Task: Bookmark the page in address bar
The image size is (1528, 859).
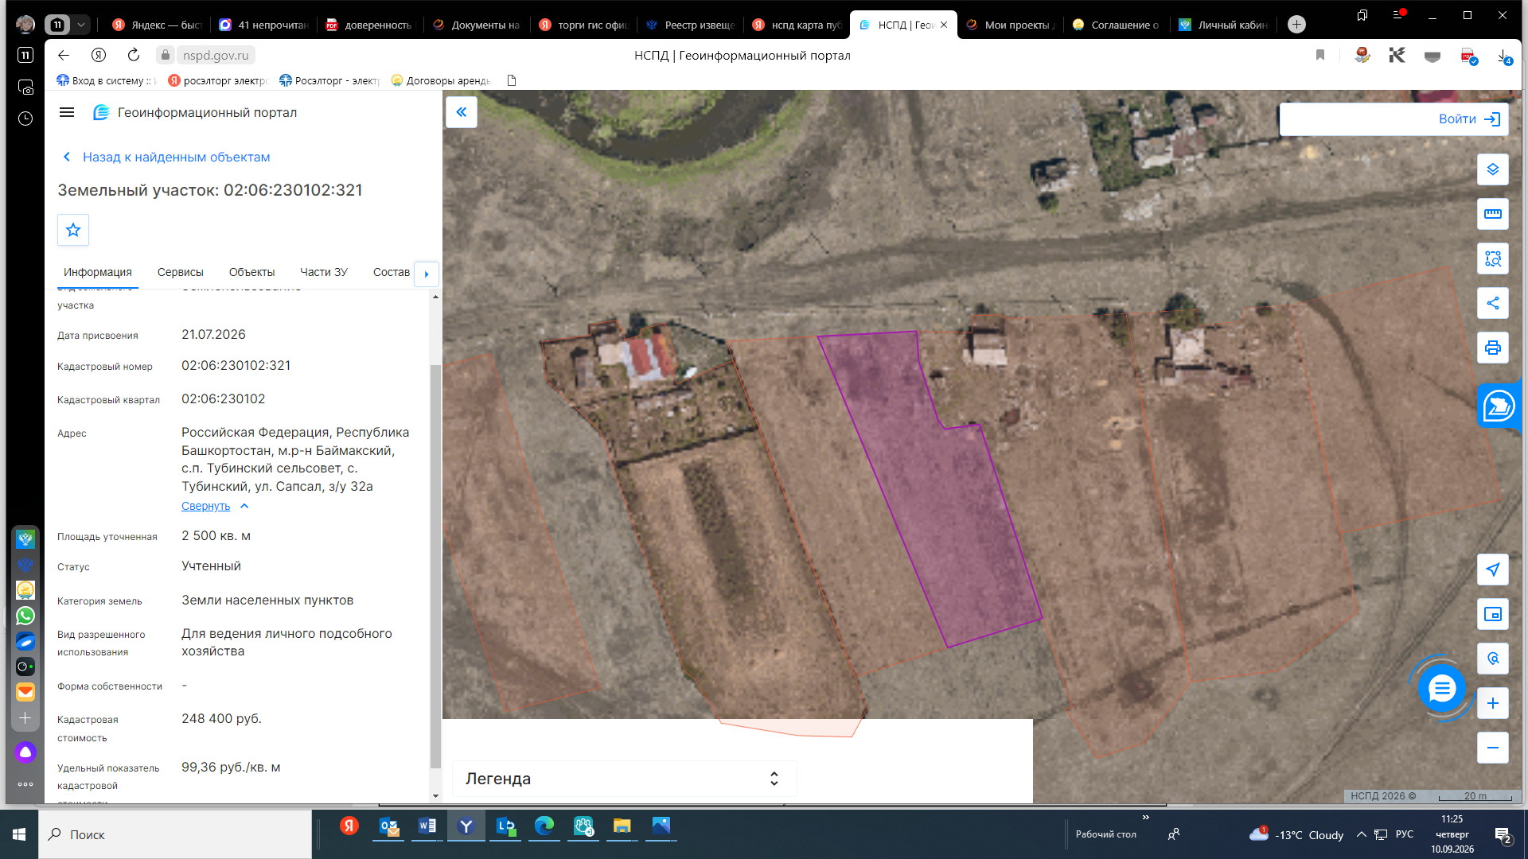Action: pos(1320,55)
